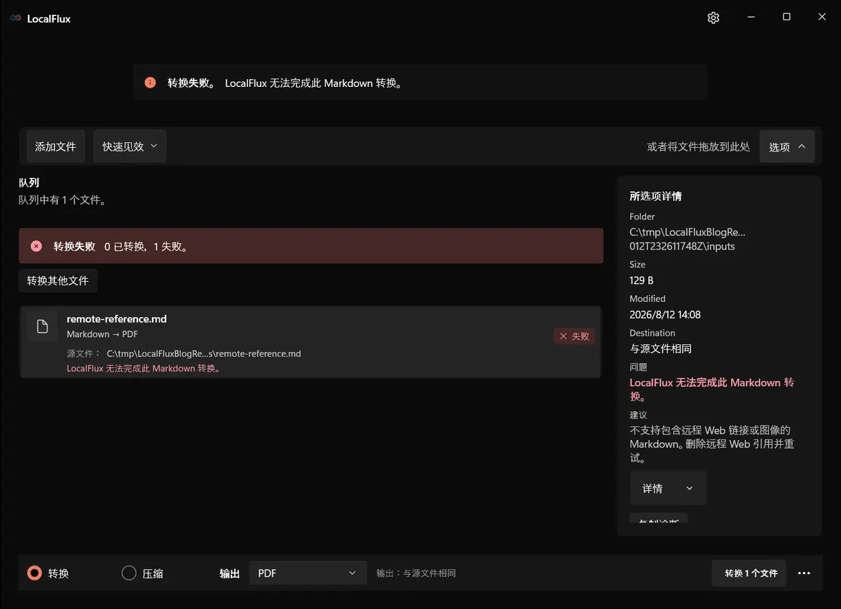Open the three-dots more options menu
Screen dimensions: 841x609
click(x=804, y=573)
